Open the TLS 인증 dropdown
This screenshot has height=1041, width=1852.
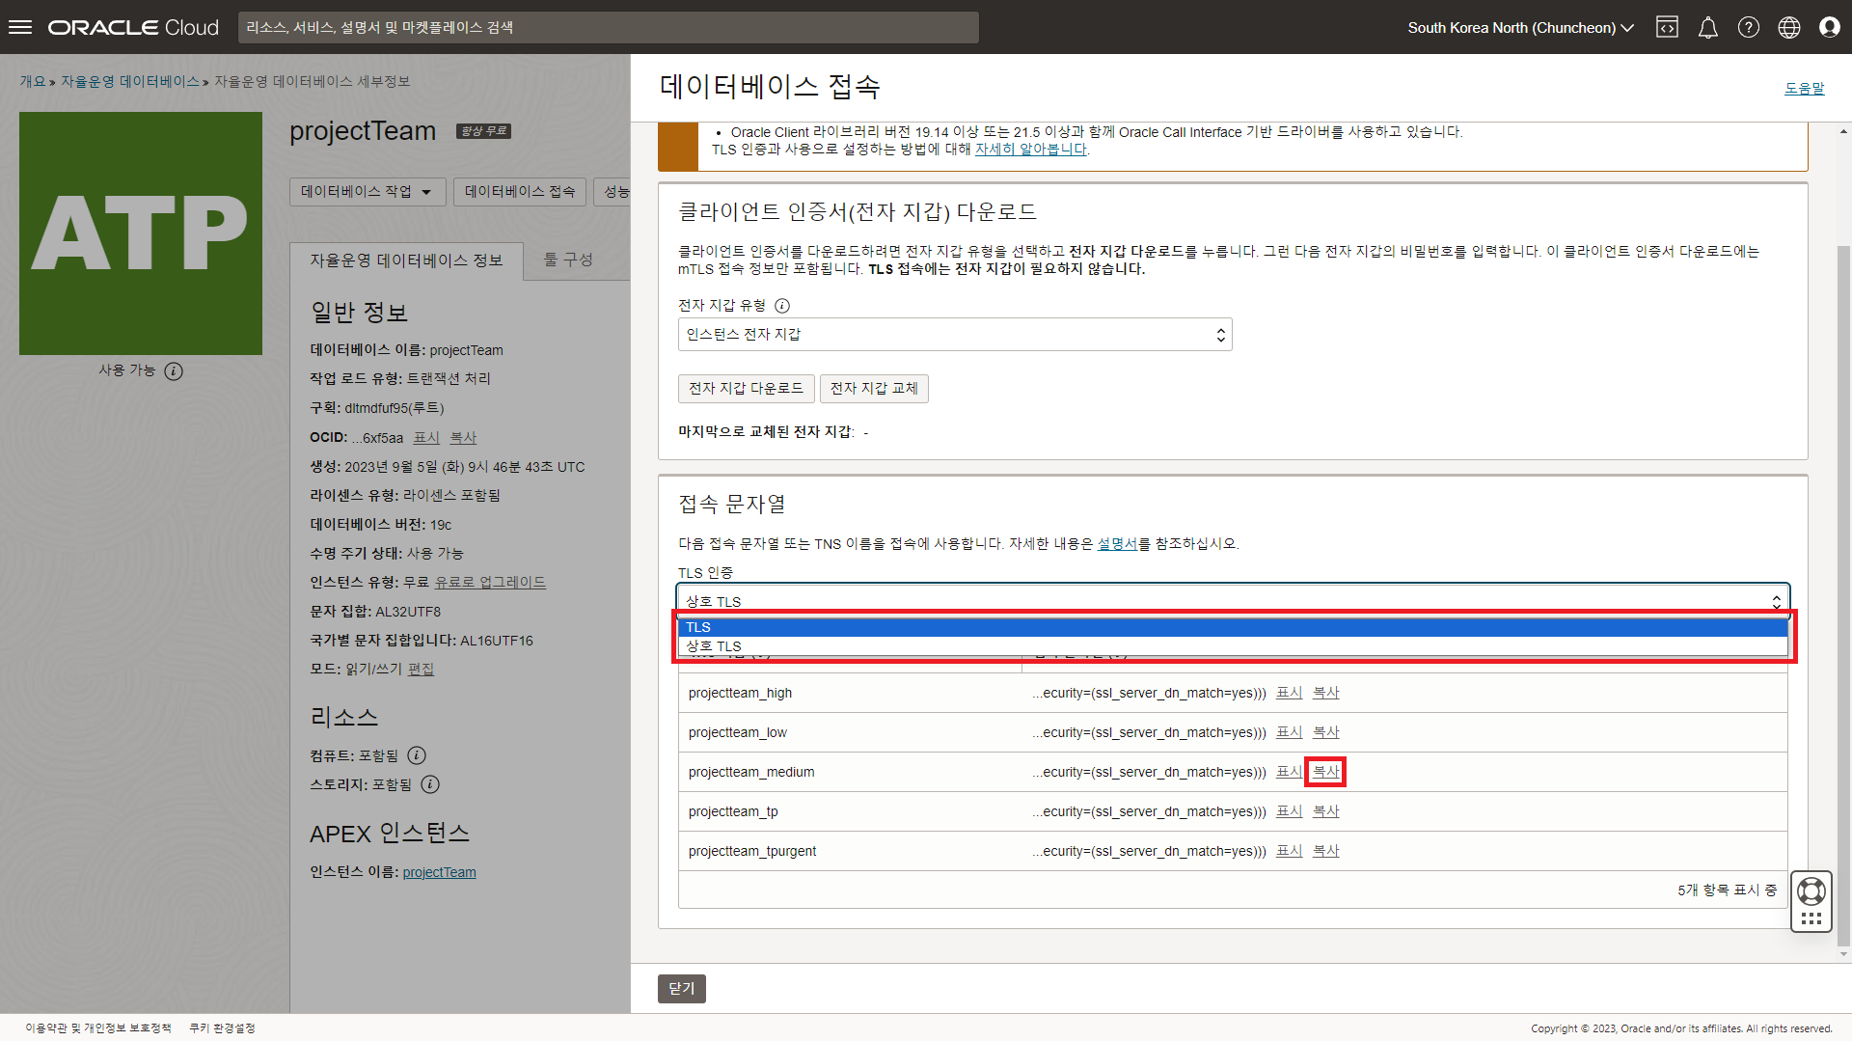(1233, 600)
